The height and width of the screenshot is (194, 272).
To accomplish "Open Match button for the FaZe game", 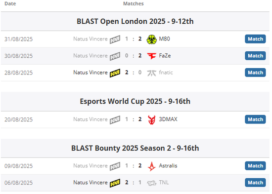I will tap(255, 56).
